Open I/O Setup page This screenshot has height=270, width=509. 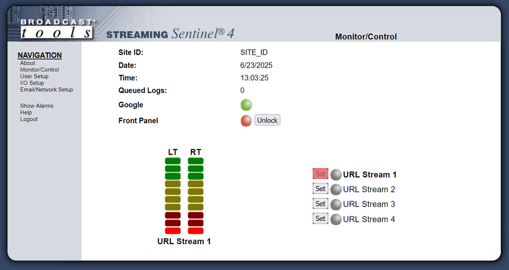click(x=32, y=83)
